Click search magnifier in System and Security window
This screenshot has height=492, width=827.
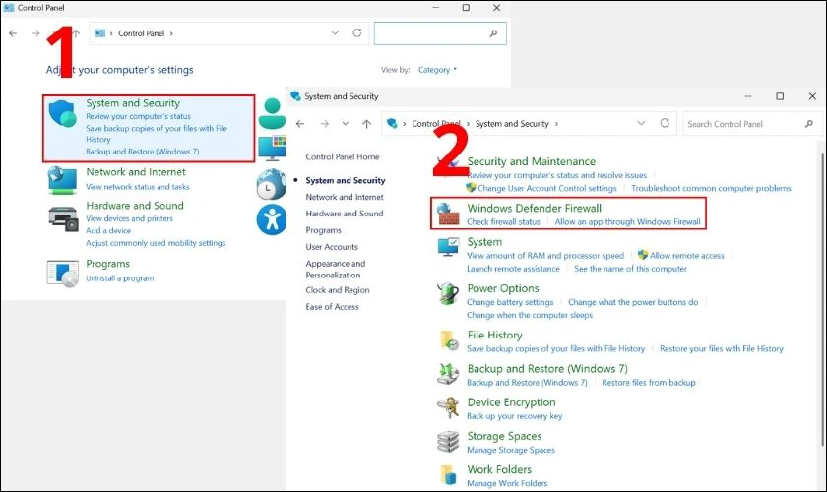(x=809, y=124)
